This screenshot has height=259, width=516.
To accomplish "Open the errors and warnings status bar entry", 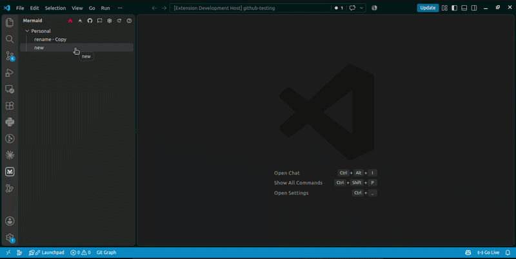I will pyautogui.click(x=80, y=253).
